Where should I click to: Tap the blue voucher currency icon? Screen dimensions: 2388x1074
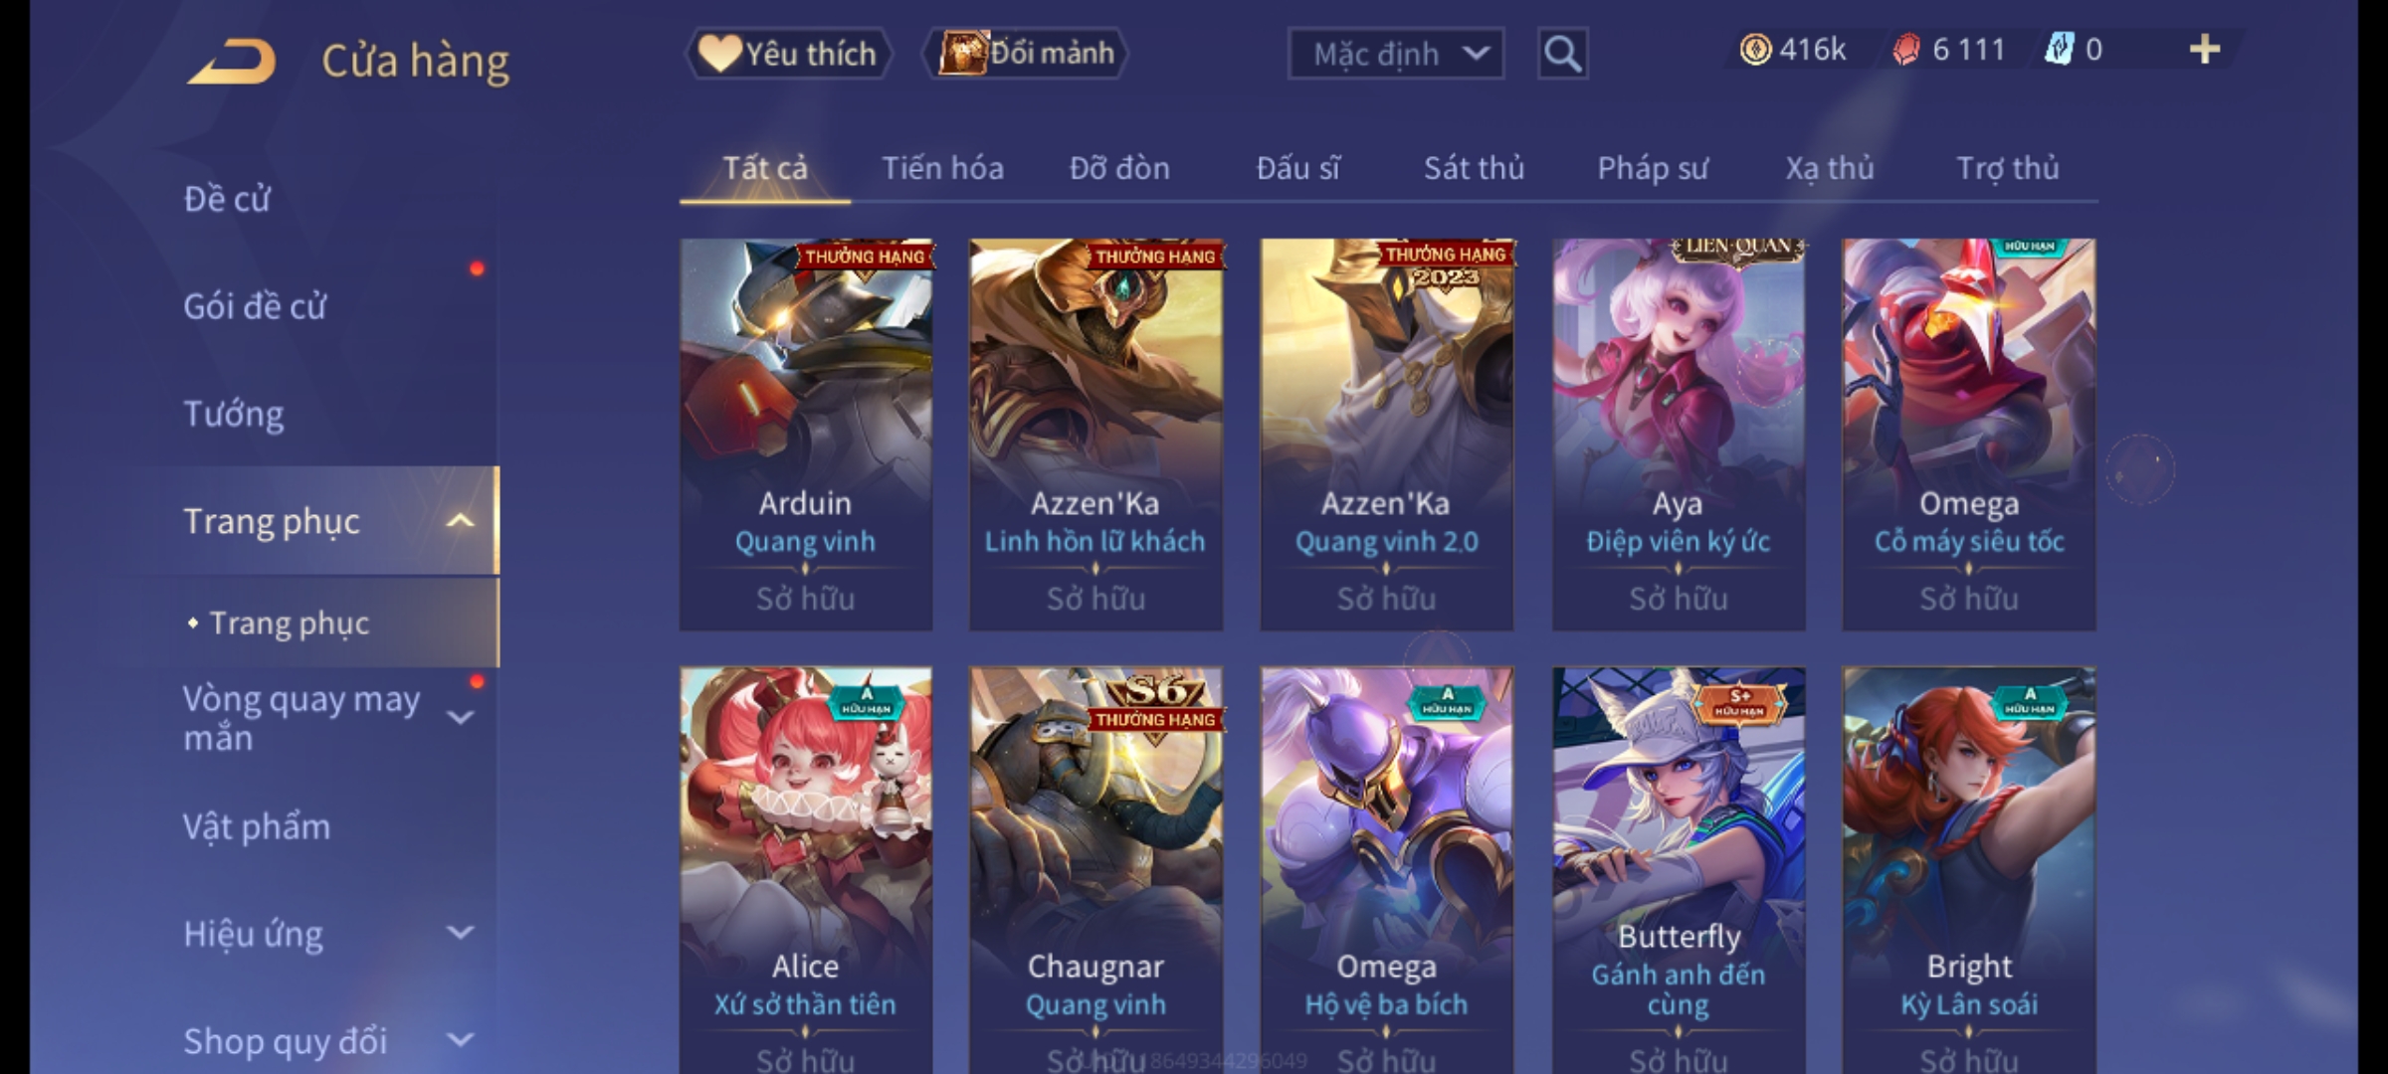tap(2059, 50)
